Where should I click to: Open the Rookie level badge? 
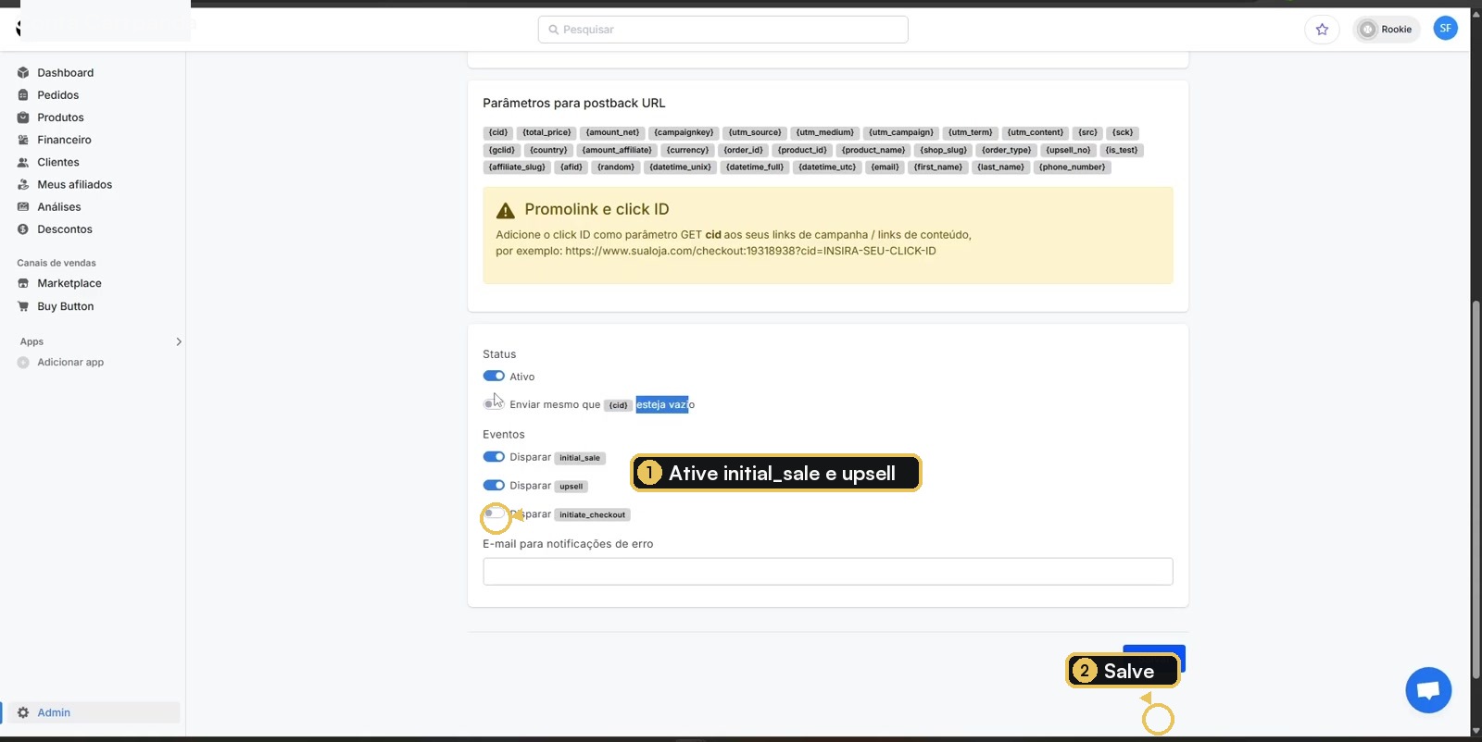pos(1387,30)
